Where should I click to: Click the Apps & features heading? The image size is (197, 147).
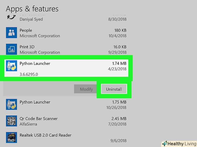coord(32,9)
